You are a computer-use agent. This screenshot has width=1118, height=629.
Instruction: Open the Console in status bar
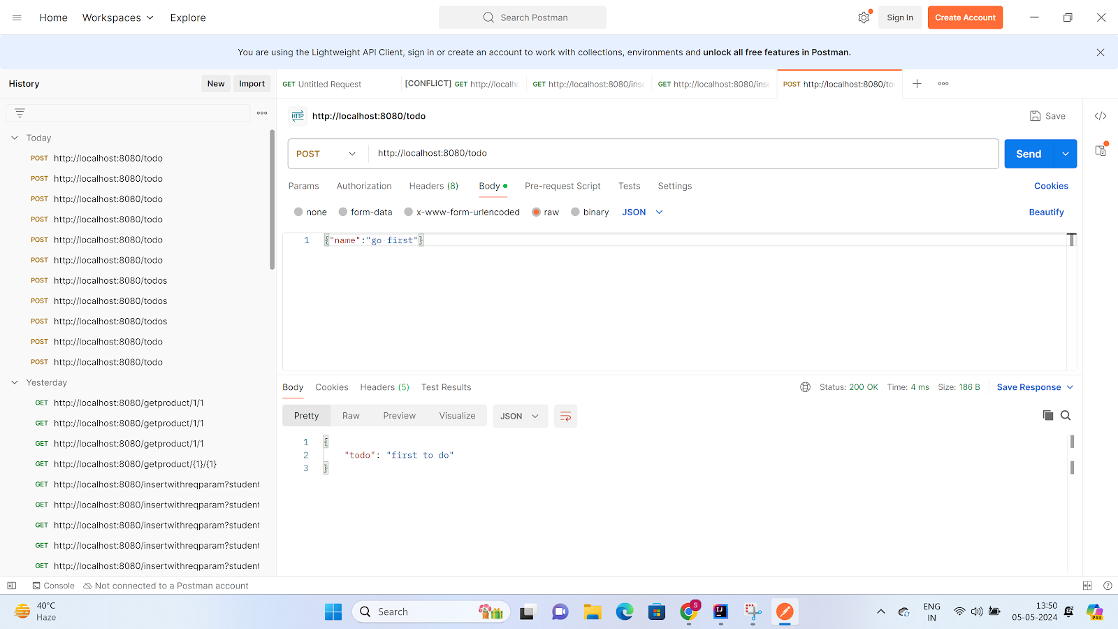pyautogui.click(x=53, y=586)
